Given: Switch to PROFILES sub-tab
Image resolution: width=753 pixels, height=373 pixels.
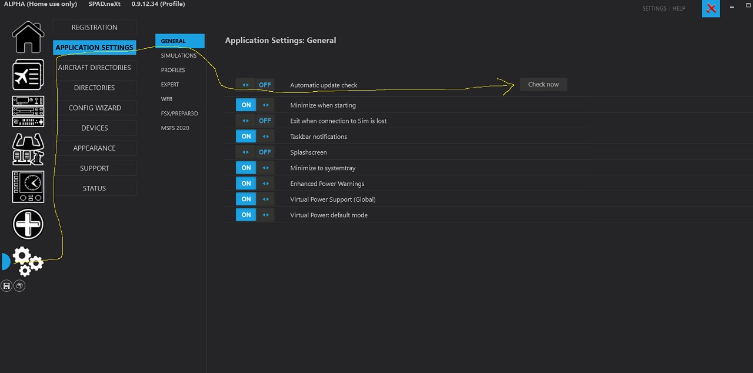Looking at the screenshot, I should pos(173,70).
